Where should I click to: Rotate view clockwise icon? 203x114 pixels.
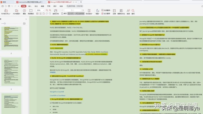coord(50,14)
